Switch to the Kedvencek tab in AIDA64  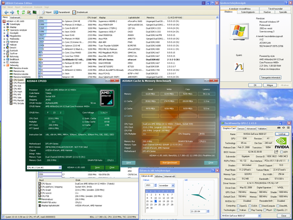point(15,18)
